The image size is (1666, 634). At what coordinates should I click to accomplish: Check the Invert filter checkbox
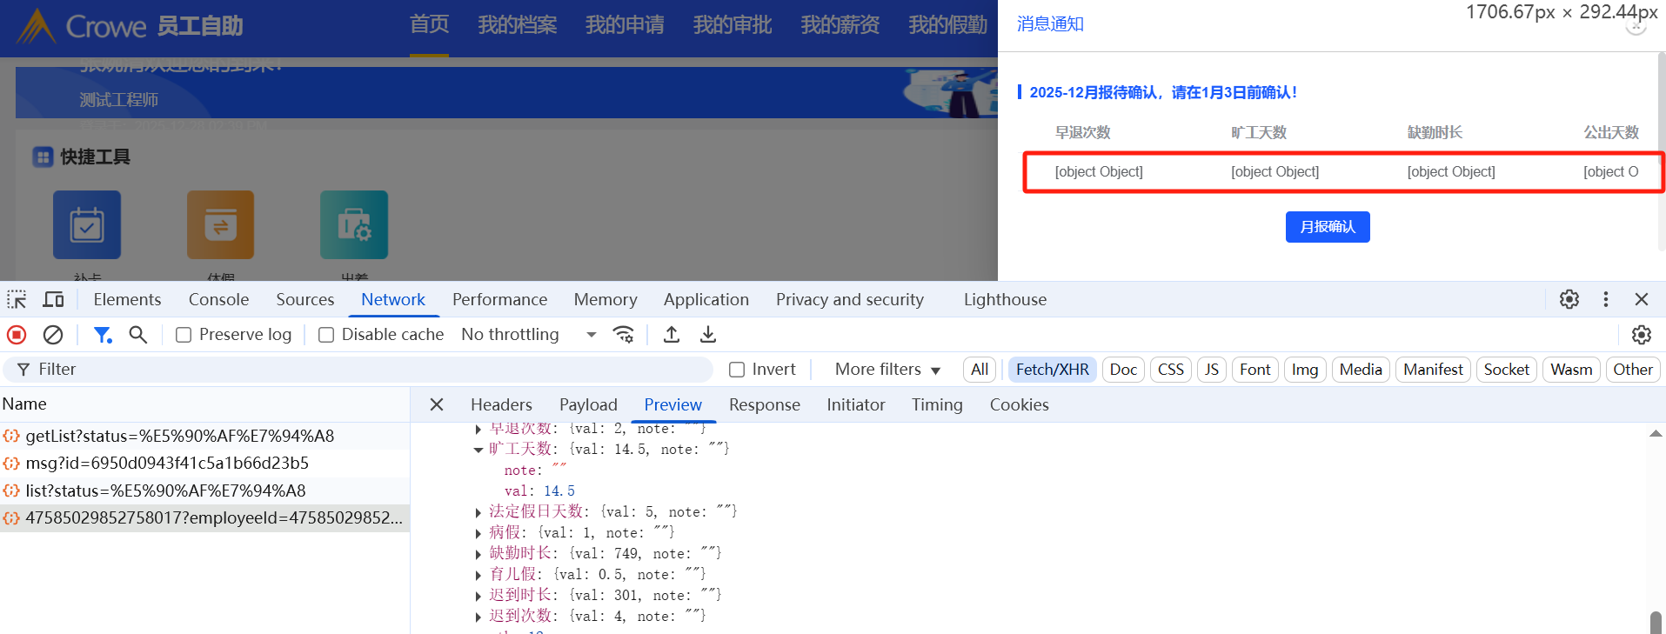point(737,370)
